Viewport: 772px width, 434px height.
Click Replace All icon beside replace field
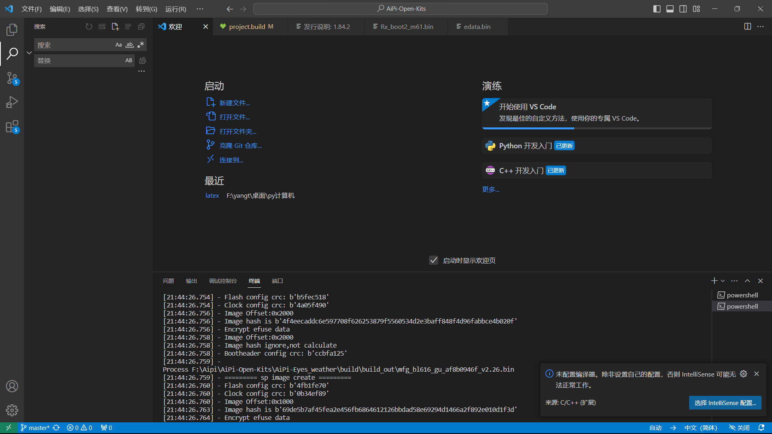pyautogui.click(x=142, y=61)
